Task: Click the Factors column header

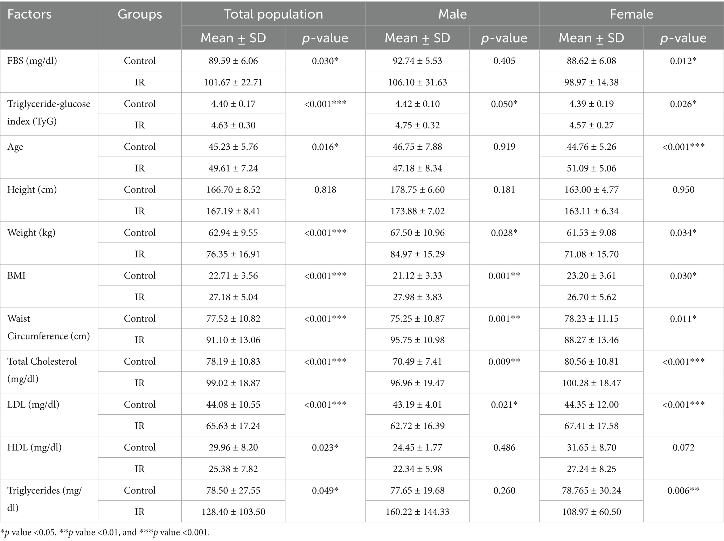Action: [29, 14]
